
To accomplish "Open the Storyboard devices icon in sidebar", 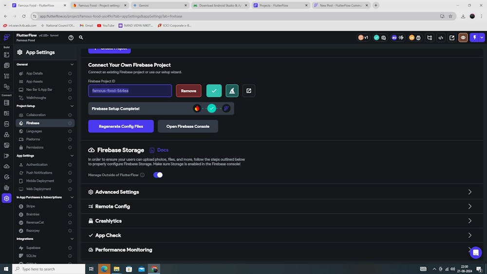I will pos(6,87).
